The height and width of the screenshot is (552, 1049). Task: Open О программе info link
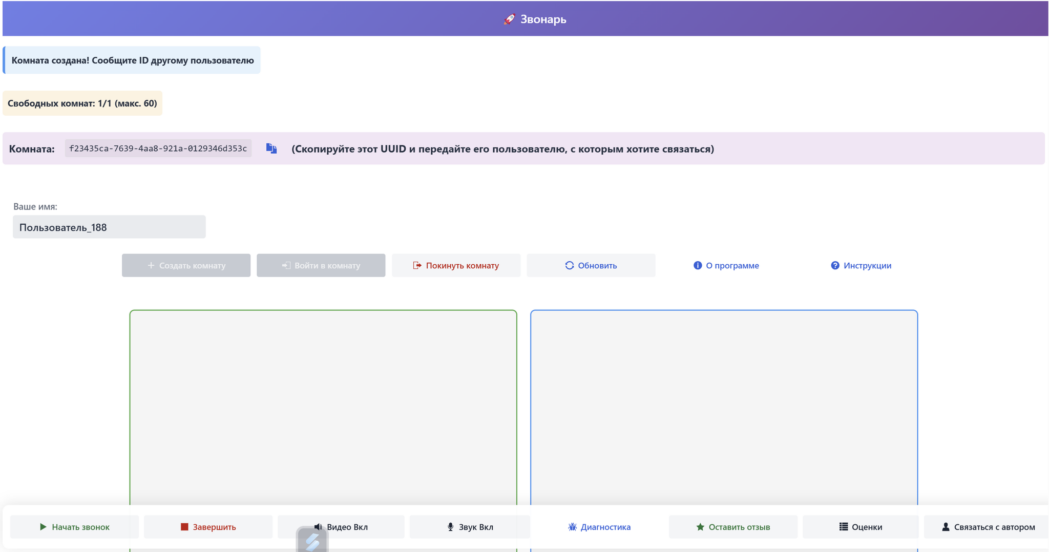point(726,265)
